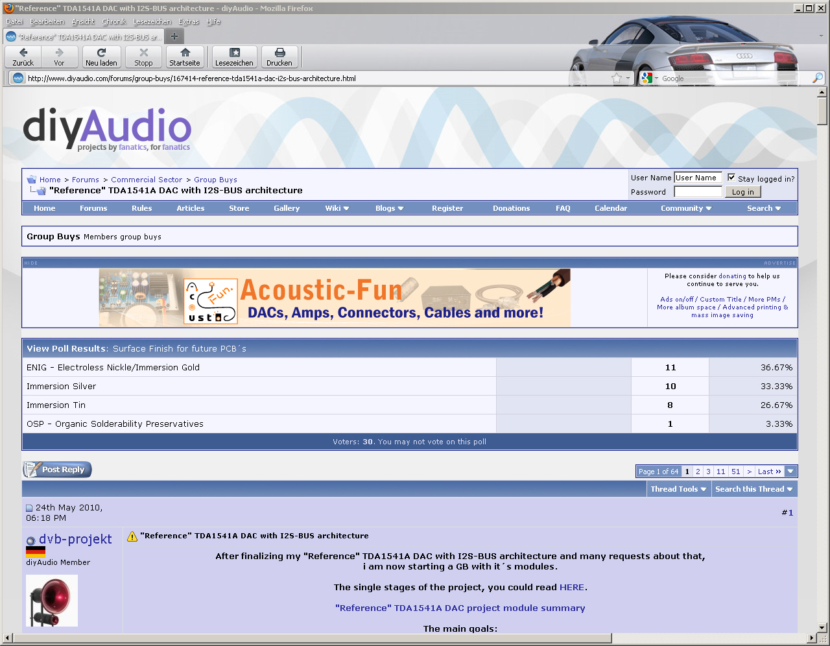Click the Log in button
830x646 pixels.
(x=743, y=192)
